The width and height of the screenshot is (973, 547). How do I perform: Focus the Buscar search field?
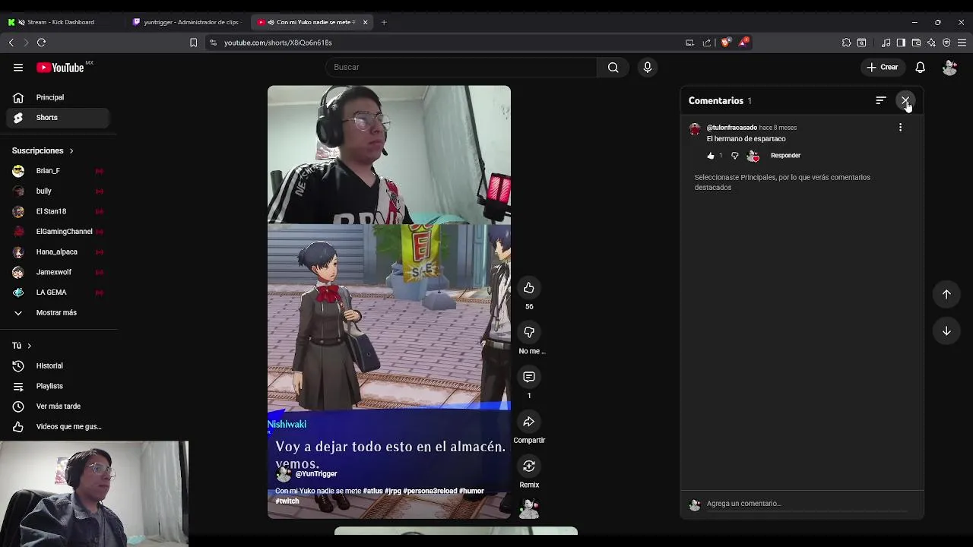(x=462, y=67)
